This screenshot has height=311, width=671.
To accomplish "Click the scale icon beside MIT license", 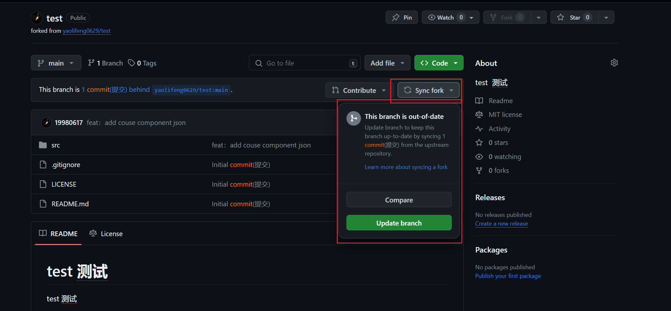I will click(x=479, y=115).
